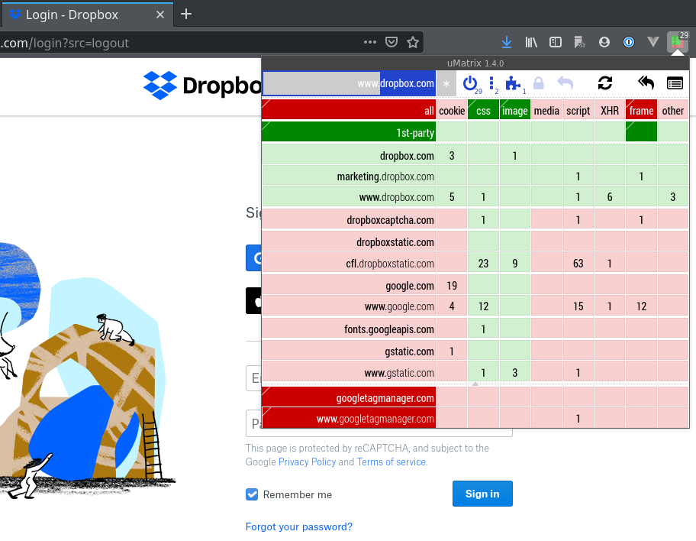Toggle the red frame column header
Viewport: 696px width, 541px height.
click(x=641, y=110)
